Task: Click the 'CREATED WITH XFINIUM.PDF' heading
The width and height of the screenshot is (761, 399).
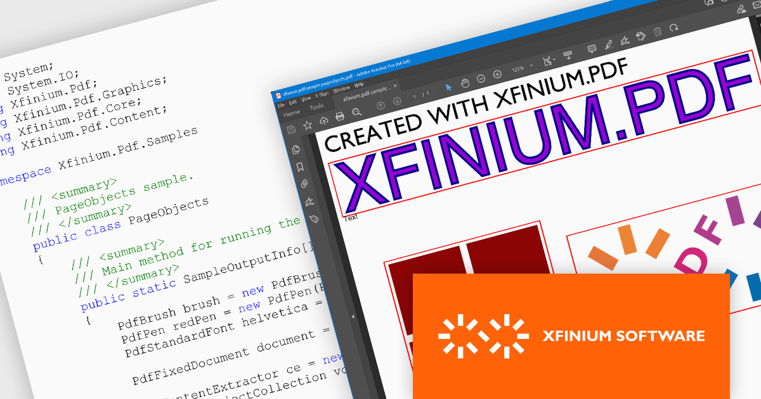Action: pos(476,105)
